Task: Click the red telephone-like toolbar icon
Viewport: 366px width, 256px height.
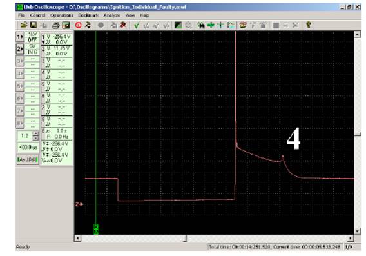Action: [243, 25]
